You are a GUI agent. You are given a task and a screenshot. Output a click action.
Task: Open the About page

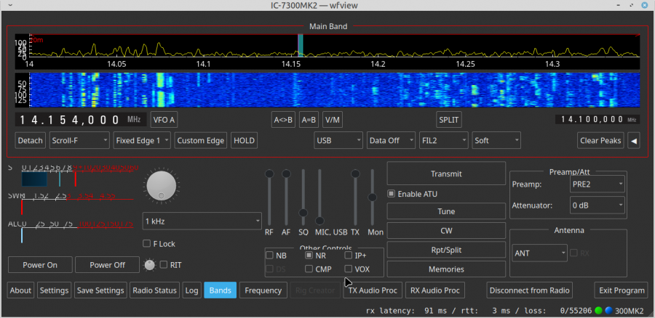tap(20, 290)
